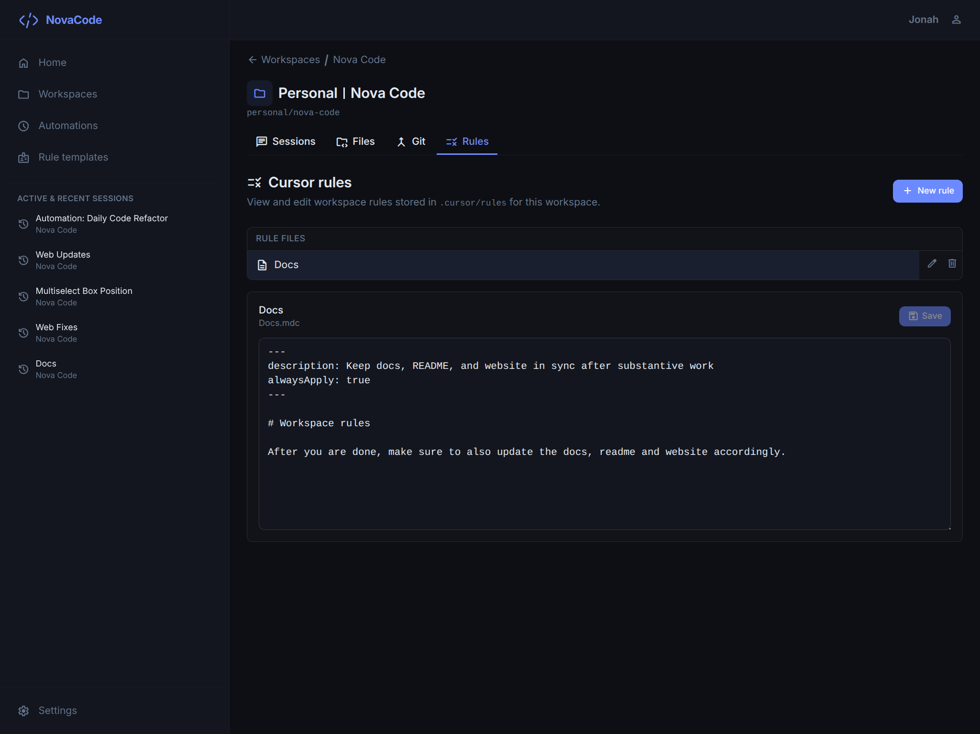The height and width of the screenshot is (734, 980).
Task: Click the NovaCode brand name
Action: click(x=74, y=20)
